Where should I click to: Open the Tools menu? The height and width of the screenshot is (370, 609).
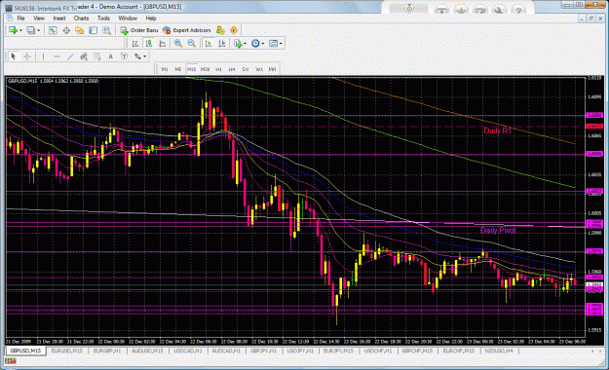pyautogui.click(x=103, y=18)
